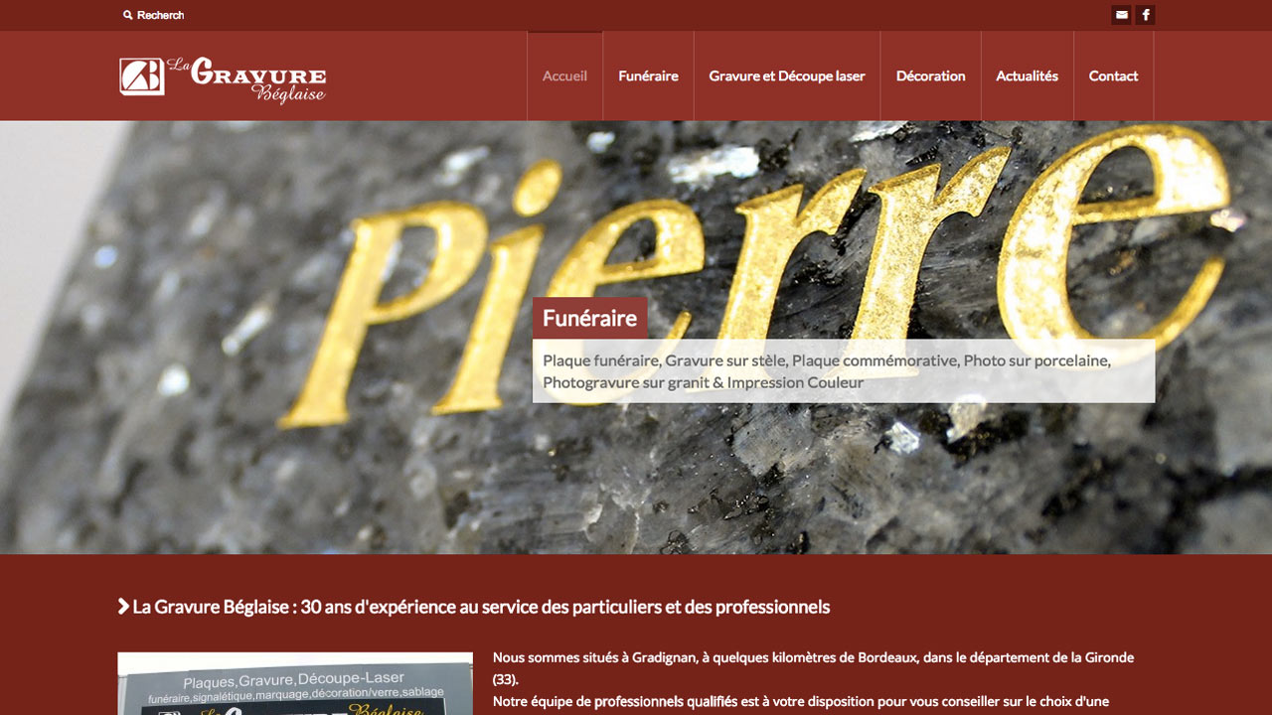Click the email envelope icon

pos(1121,15)
